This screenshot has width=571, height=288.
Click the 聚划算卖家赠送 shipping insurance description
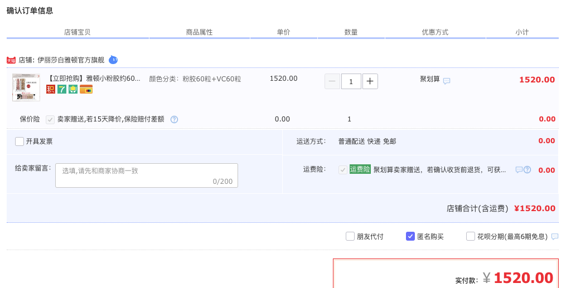pos(439,170)
